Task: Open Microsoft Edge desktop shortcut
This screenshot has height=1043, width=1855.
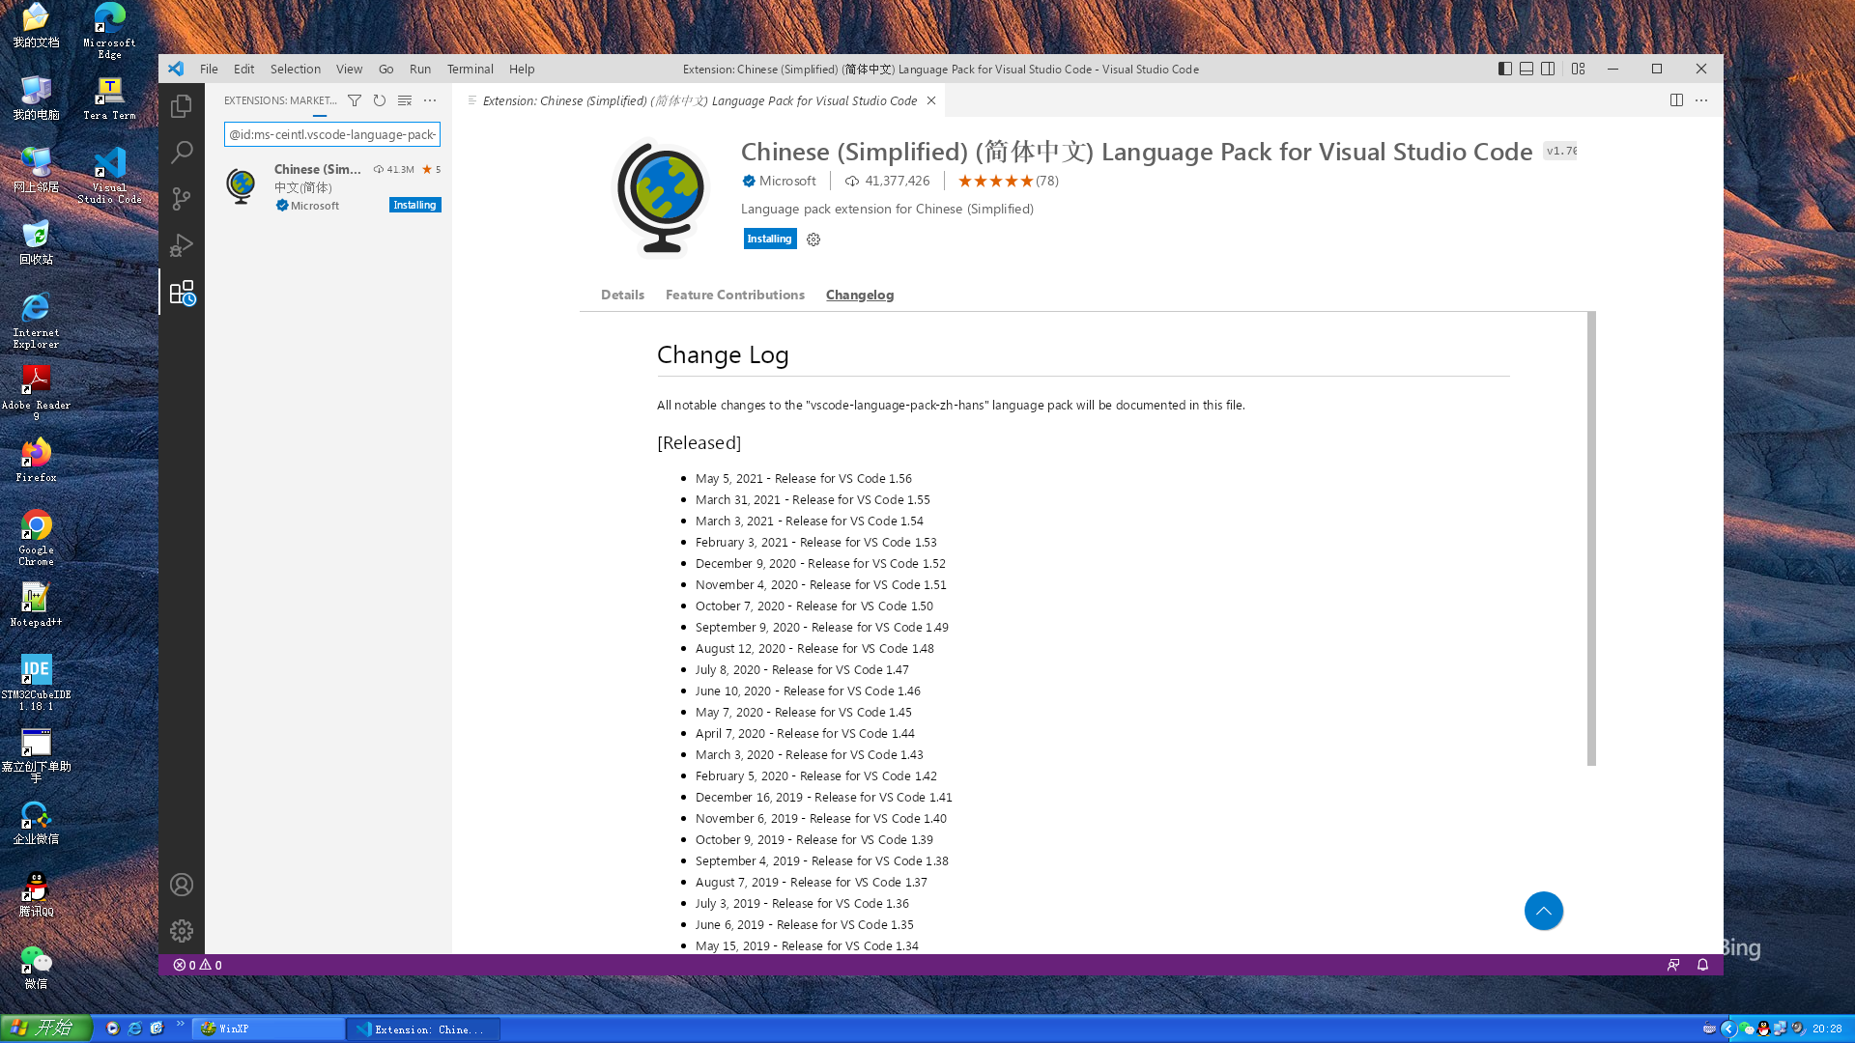Action: coord(109,30)
